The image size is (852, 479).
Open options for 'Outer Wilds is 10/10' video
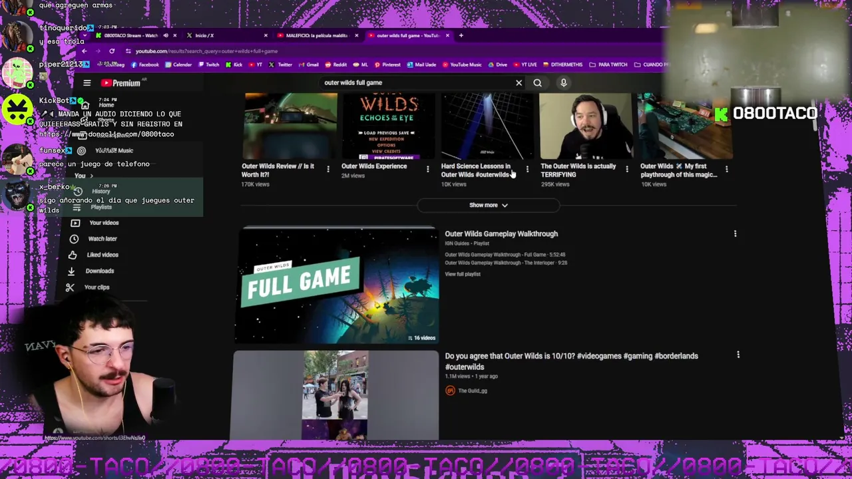pyautogui.click(x=738, y=355)
